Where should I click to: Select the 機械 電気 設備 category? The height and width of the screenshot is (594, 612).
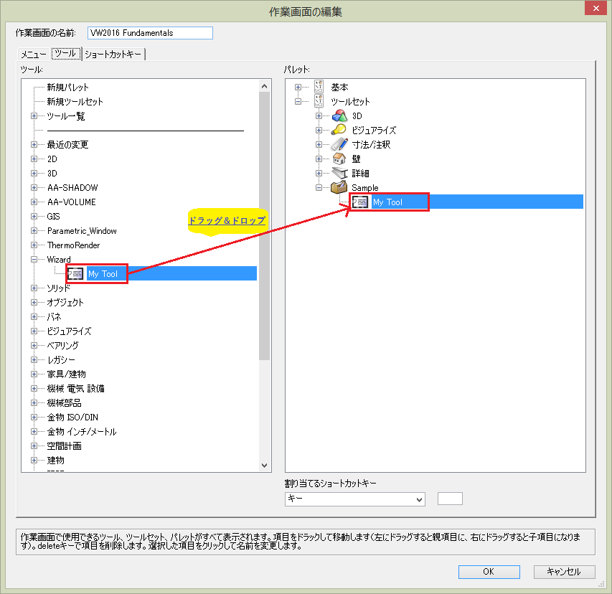tap(76, 388)
